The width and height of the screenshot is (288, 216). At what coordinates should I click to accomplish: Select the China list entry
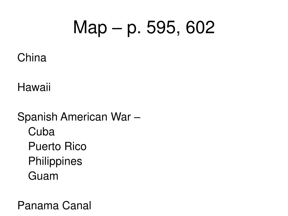point(32,58)
